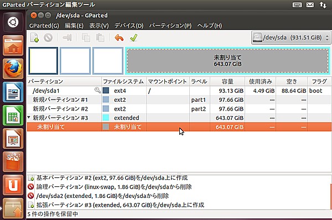Open Ubuntu One launcher icon
Viewport: 332px width, 220px height.
click(13, 185)
